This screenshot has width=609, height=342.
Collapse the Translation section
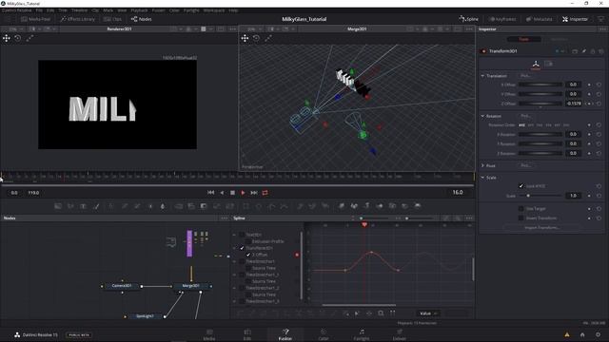[482, 76]
